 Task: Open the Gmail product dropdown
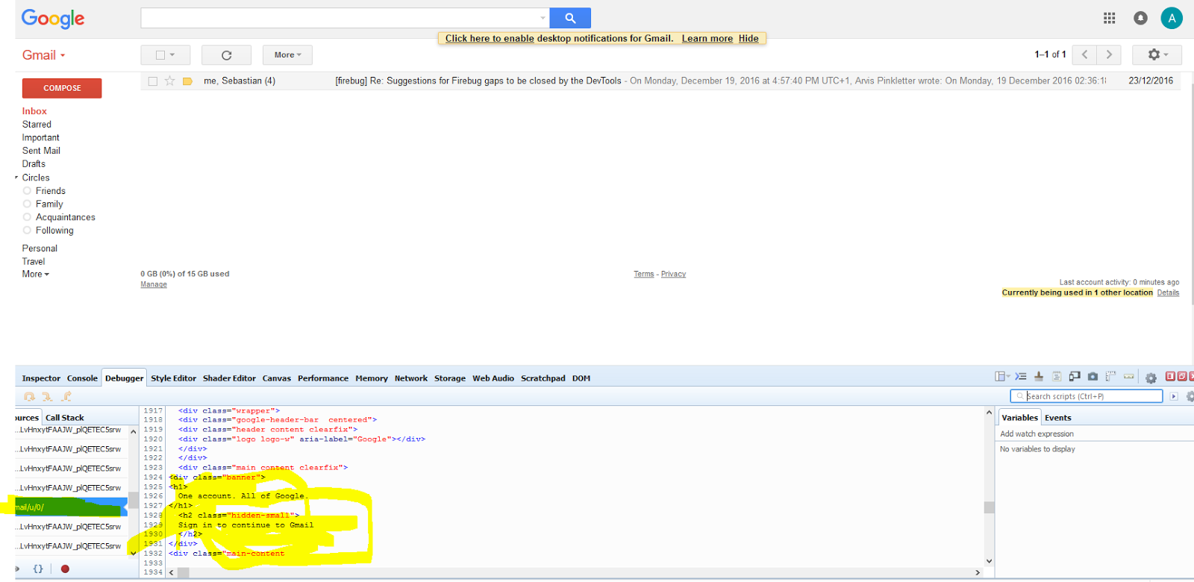[x=44, y=55]
